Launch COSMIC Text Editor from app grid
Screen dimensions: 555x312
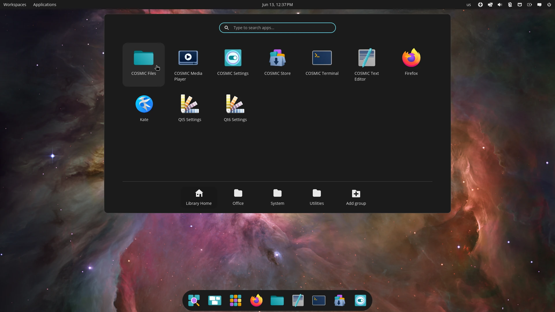pos(367,64)
